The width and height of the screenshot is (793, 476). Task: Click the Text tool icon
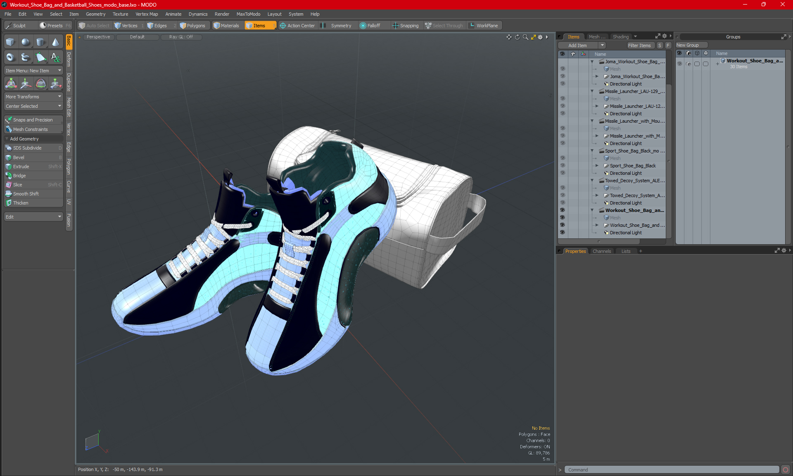point(55,57)
